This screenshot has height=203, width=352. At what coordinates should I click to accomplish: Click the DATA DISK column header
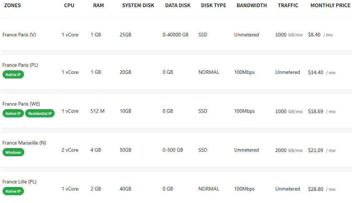(178, 5)
